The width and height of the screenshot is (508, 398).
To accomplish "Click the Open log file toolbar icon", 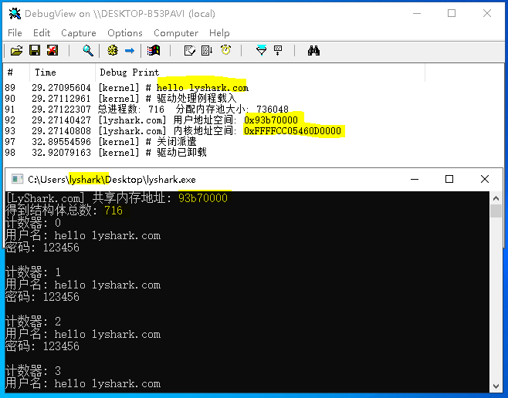I will [x=16, y=50].
